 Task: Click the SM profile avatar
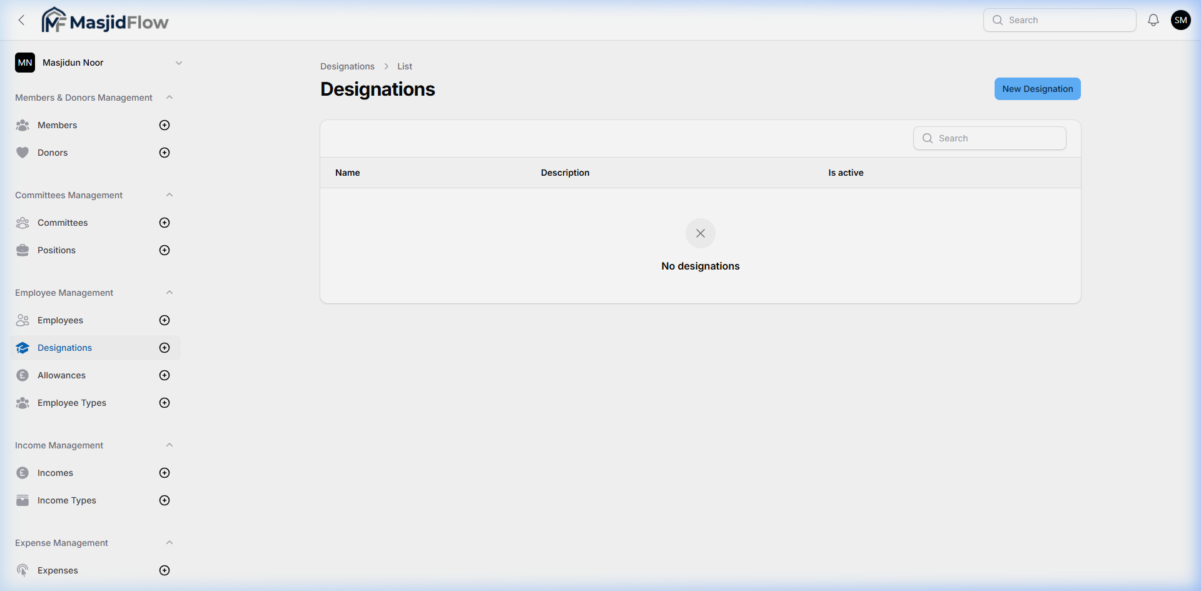[1181, 19]
